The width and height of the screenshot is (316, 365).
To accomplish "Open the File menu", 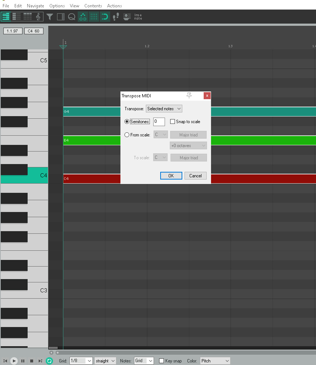I will (6, 6).
